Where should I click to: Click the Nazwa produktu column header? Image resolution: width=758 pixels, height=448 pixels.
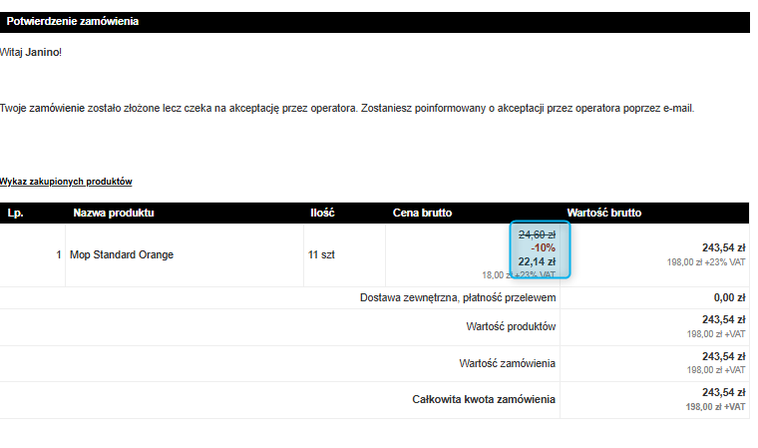coord(114,213)
